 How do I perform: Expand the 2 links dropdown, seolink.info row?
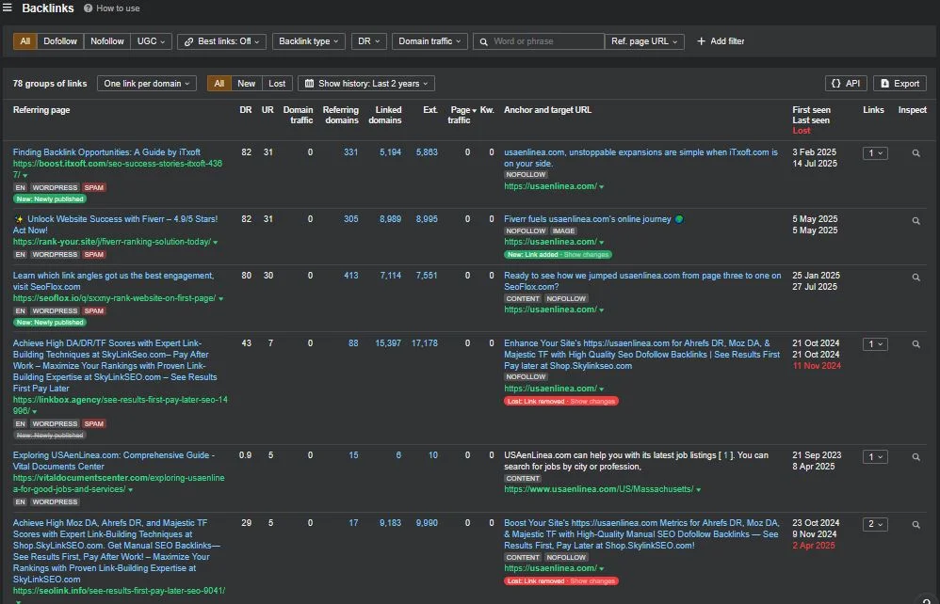(875, 524)
